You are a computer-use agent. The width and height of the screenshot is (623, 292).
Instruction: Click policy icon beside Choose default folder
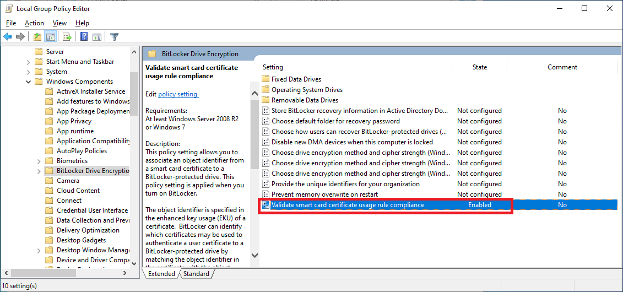pyautogui.click(x=266, y=121)
